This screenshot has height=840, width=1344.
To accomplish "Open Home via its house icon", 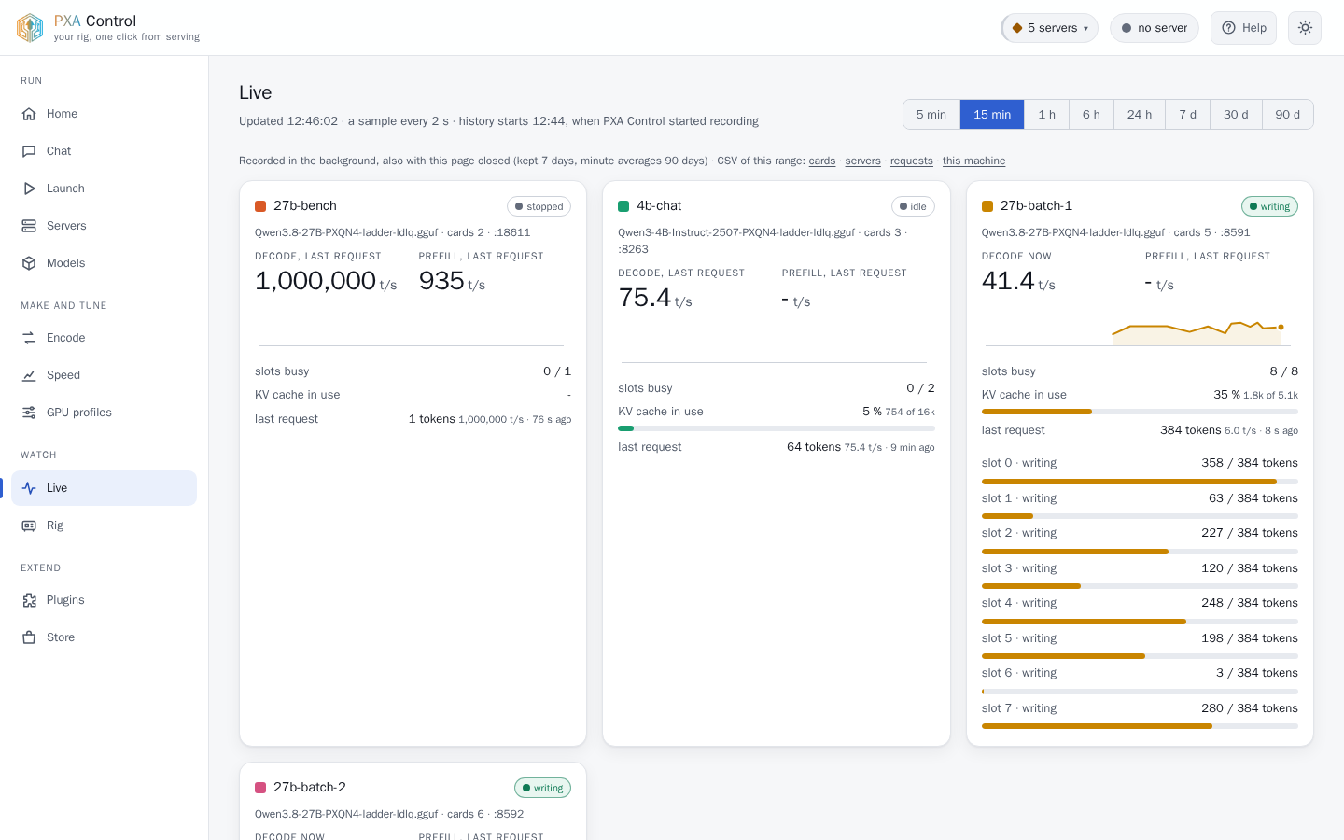I will pos(29,114).
